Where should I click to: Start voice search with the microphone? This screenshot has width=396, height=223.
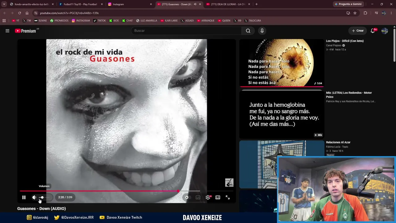(262, 31)
